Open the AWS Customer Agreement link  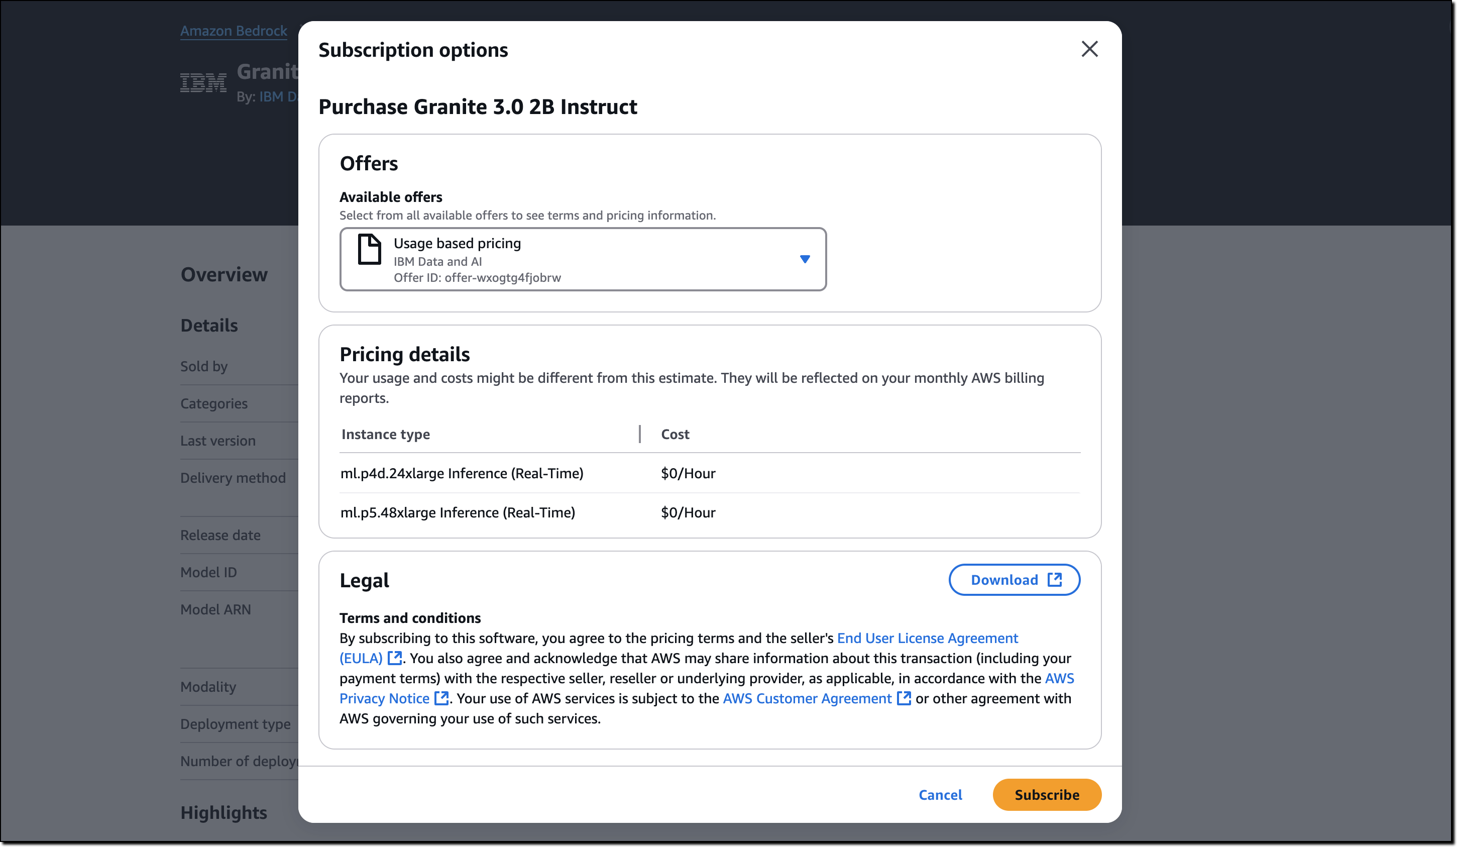[807, 698]
